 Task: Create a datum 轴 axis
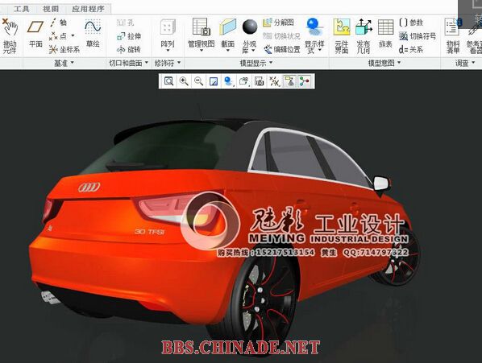coord(58,23)
